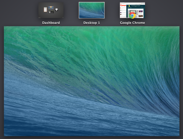
Task: Switch to the Desktop 1 space thumbnail
Action: pos(92,10)
